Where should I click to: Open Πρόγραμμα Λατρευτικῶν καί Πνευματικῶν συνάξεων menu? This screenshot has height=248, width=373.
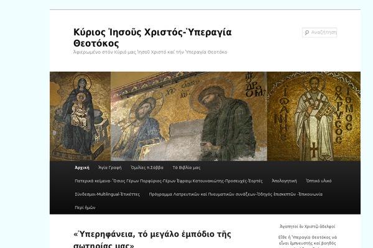(236, 194)
